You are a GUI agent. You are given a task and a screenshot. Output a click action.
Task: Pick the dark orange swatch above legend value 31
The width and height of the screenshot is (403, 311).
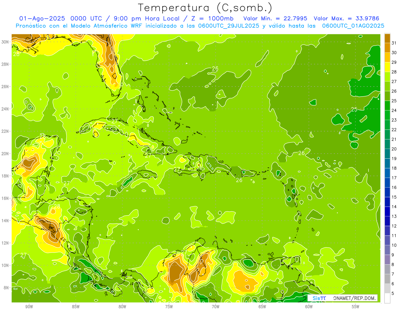pyautogui.click(x=388, y=38)
